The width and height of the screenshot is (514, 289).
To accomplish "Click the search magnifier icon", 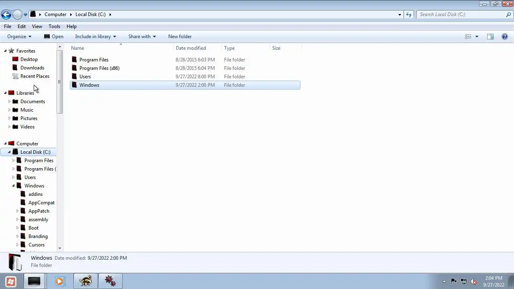I will [508, 14].
